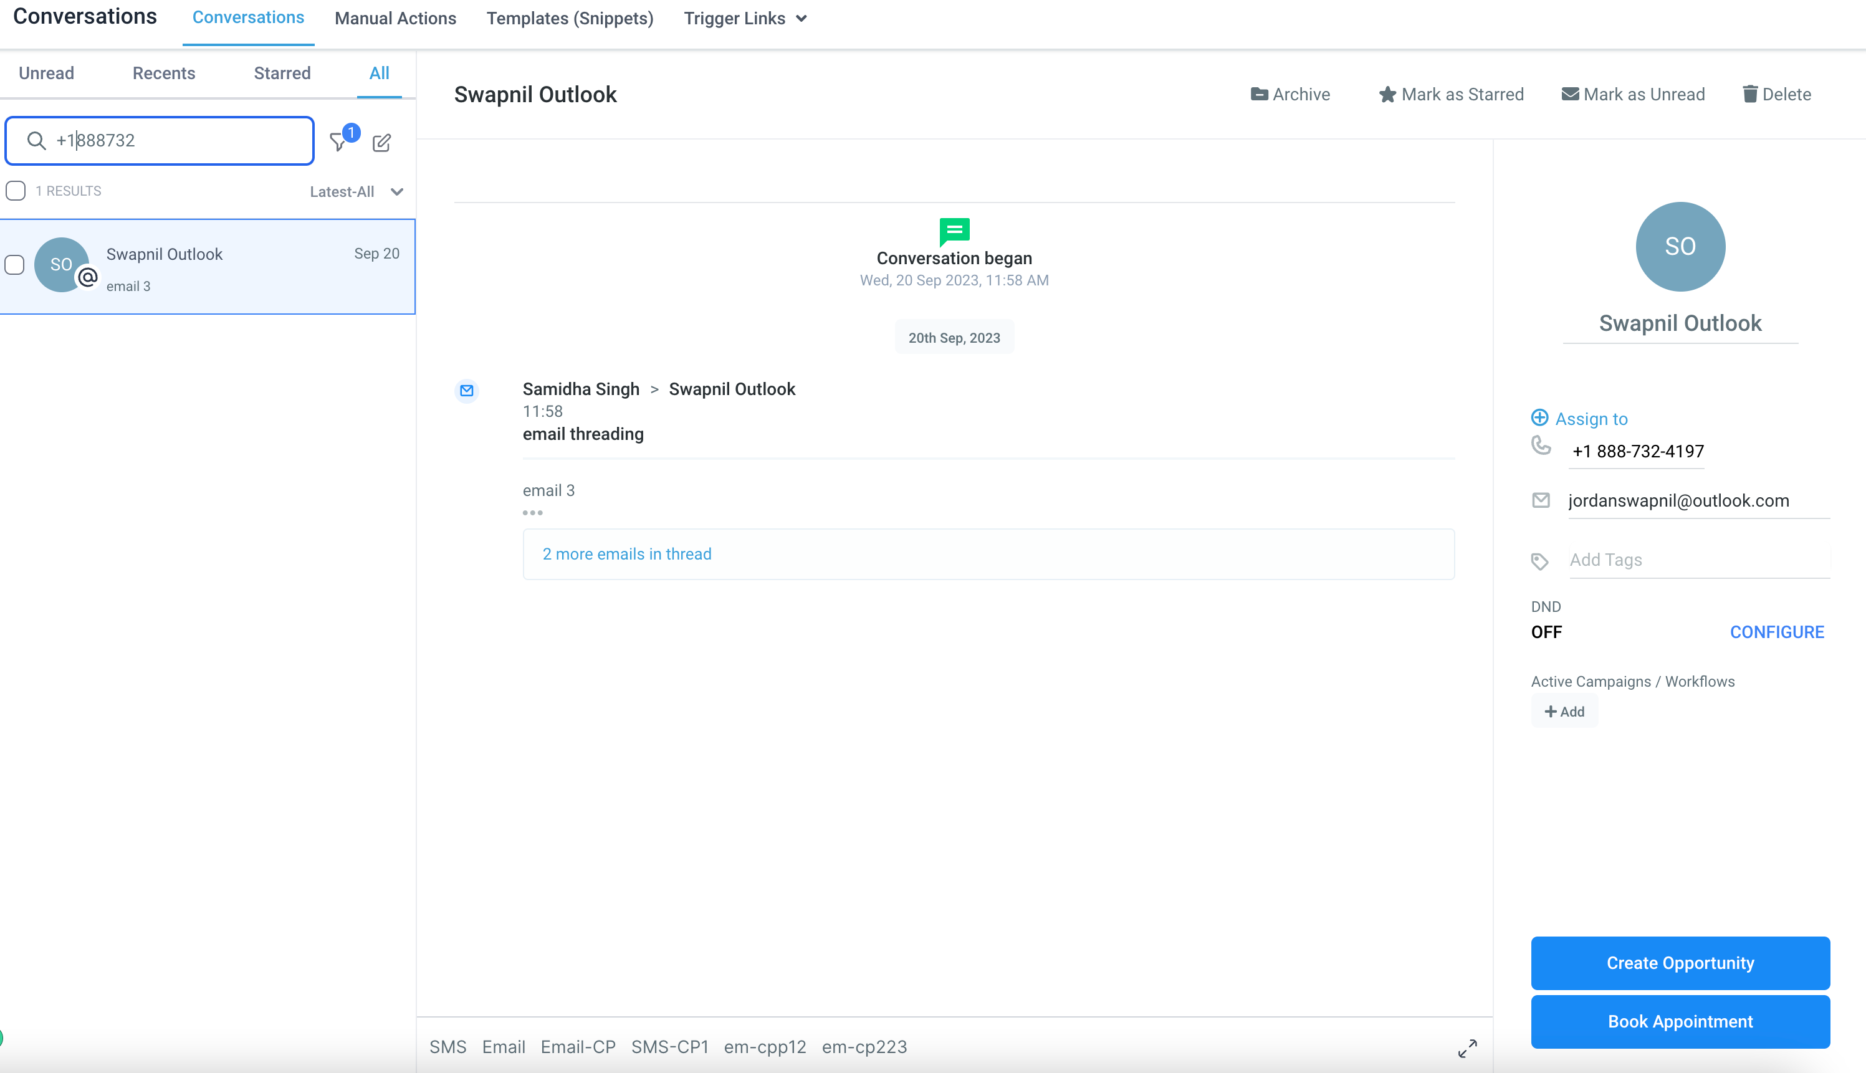Click the Assign to plus icon
Viewport: 1866px width, 1073px height.
1539,418
